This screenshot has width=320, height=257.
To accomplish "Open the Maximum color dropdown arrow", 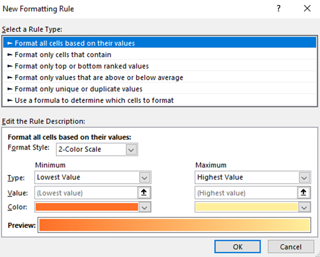I will 304,207.
